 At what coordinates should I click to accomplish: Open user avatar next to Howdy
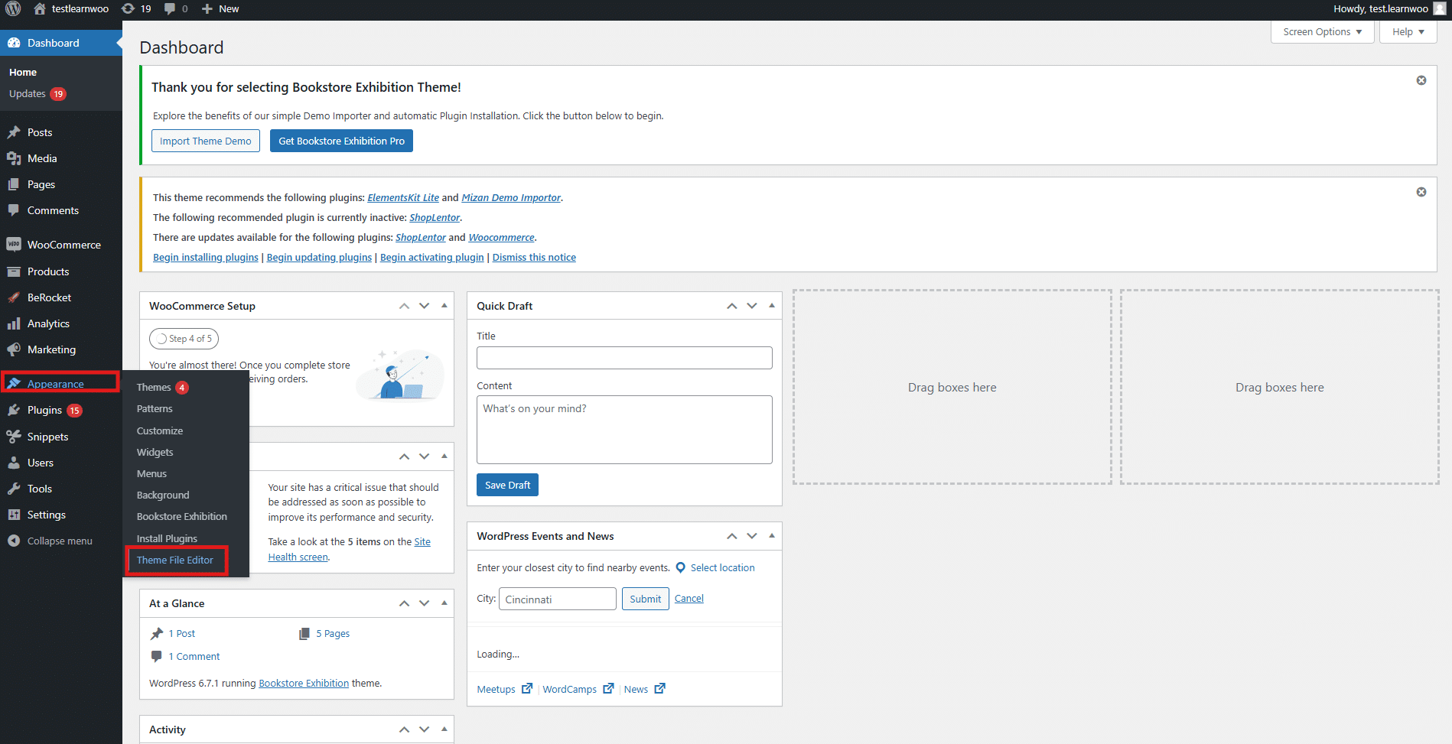tap(1439, 8)
